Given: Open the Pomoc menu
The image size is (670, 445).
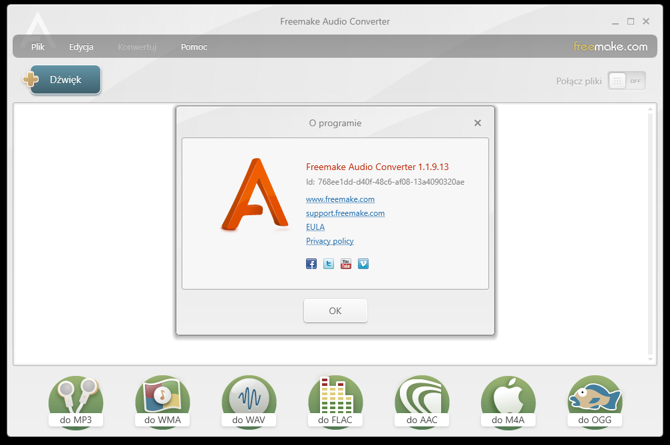Looking at the screenshot, I should tap(194, 47).
